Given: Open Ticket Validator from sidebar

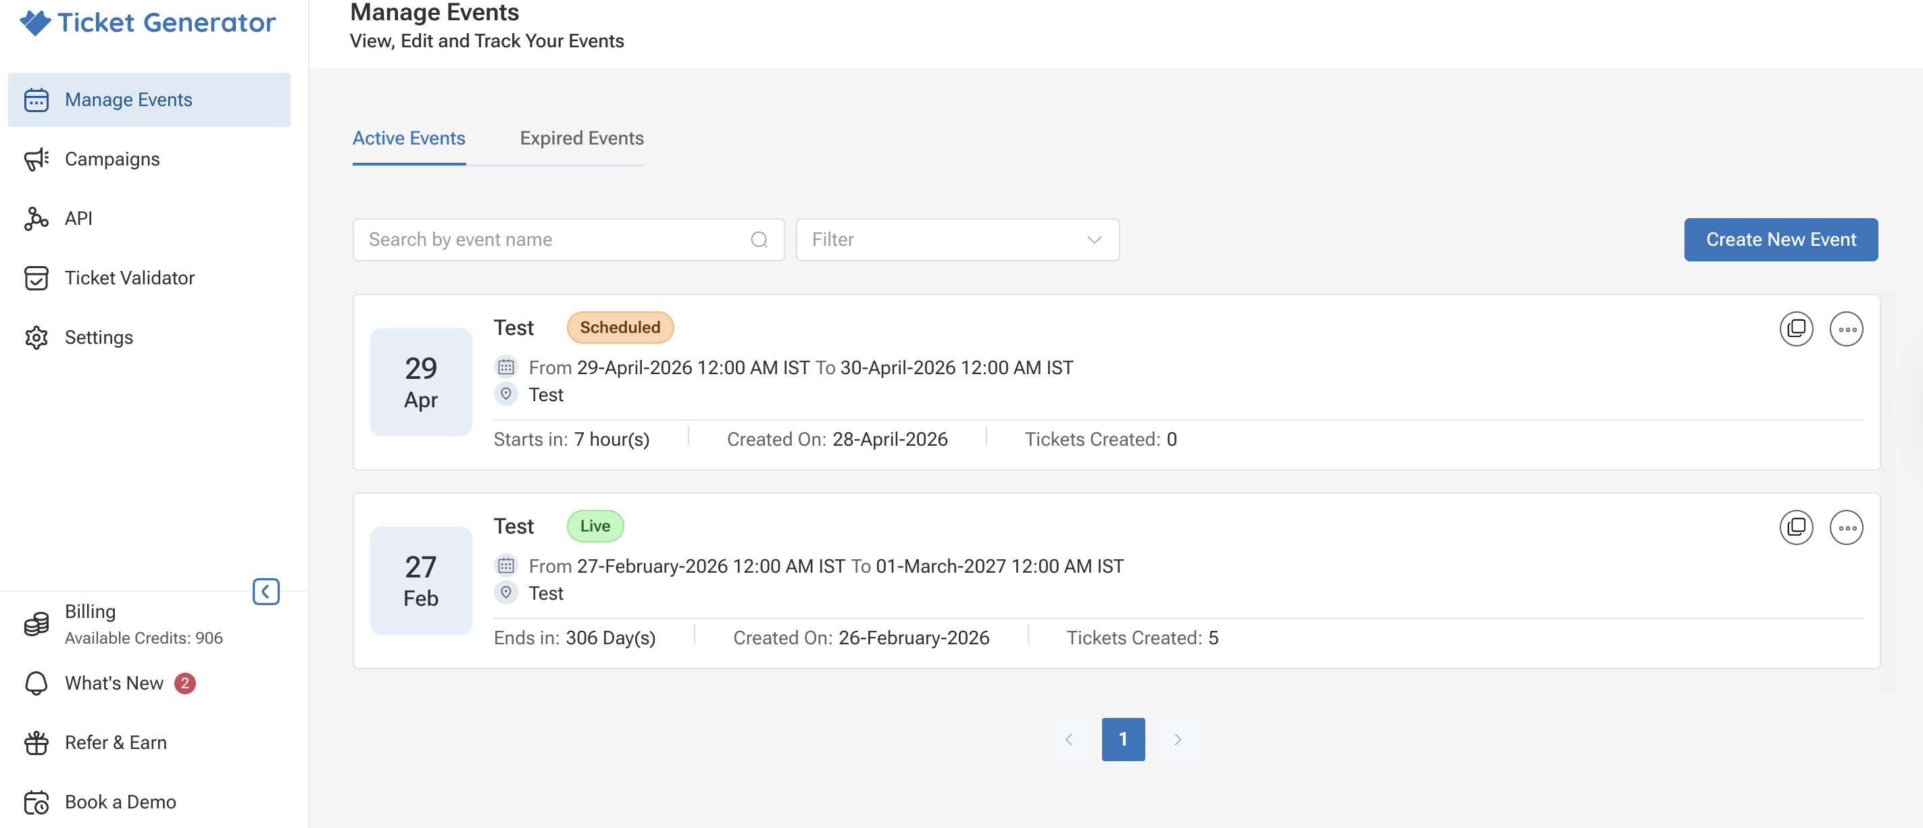Looking at the screenshot, I should pyautogui.click(x=130, y=278).
